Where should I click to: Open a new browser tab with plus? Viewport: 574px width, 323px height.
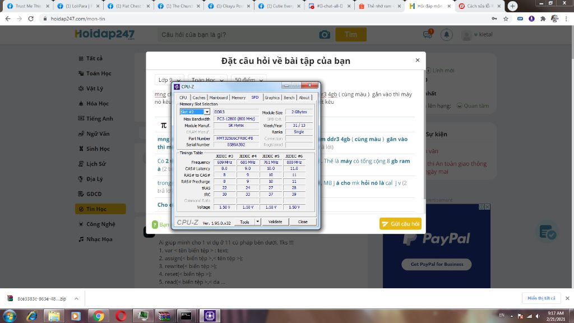click(x=512, y=6)
